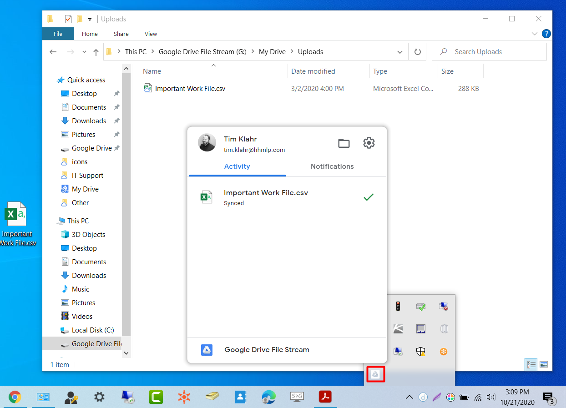Viewport: 566px width, 408px height.
Task: Click Google Drive File Stream (G:) breadcrumb
Action: click(x=202, y=52)
